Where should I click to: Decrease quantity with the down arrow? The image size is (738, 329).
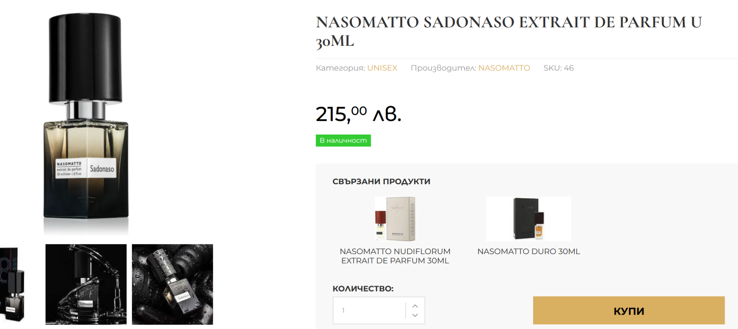coord(415,315)
